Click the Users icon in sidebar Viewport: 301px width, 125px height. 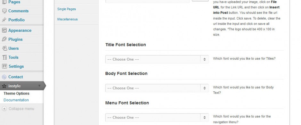[x=4, y=48]
